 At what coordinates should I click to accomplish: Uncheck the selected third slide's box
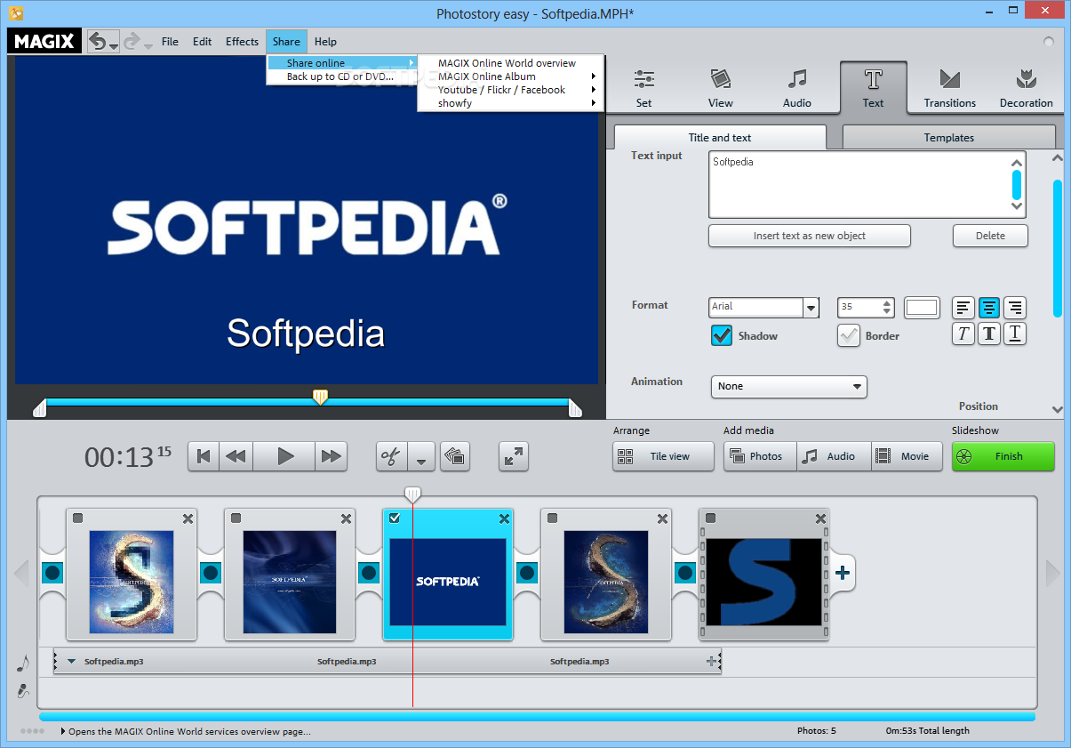point(394,518)
